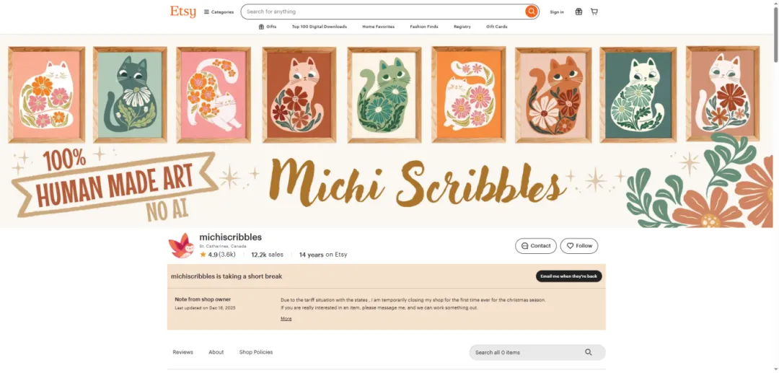Click the michiscribbles shop avatar icon
This screenshot has height=373, width=779.
point(181,245)
